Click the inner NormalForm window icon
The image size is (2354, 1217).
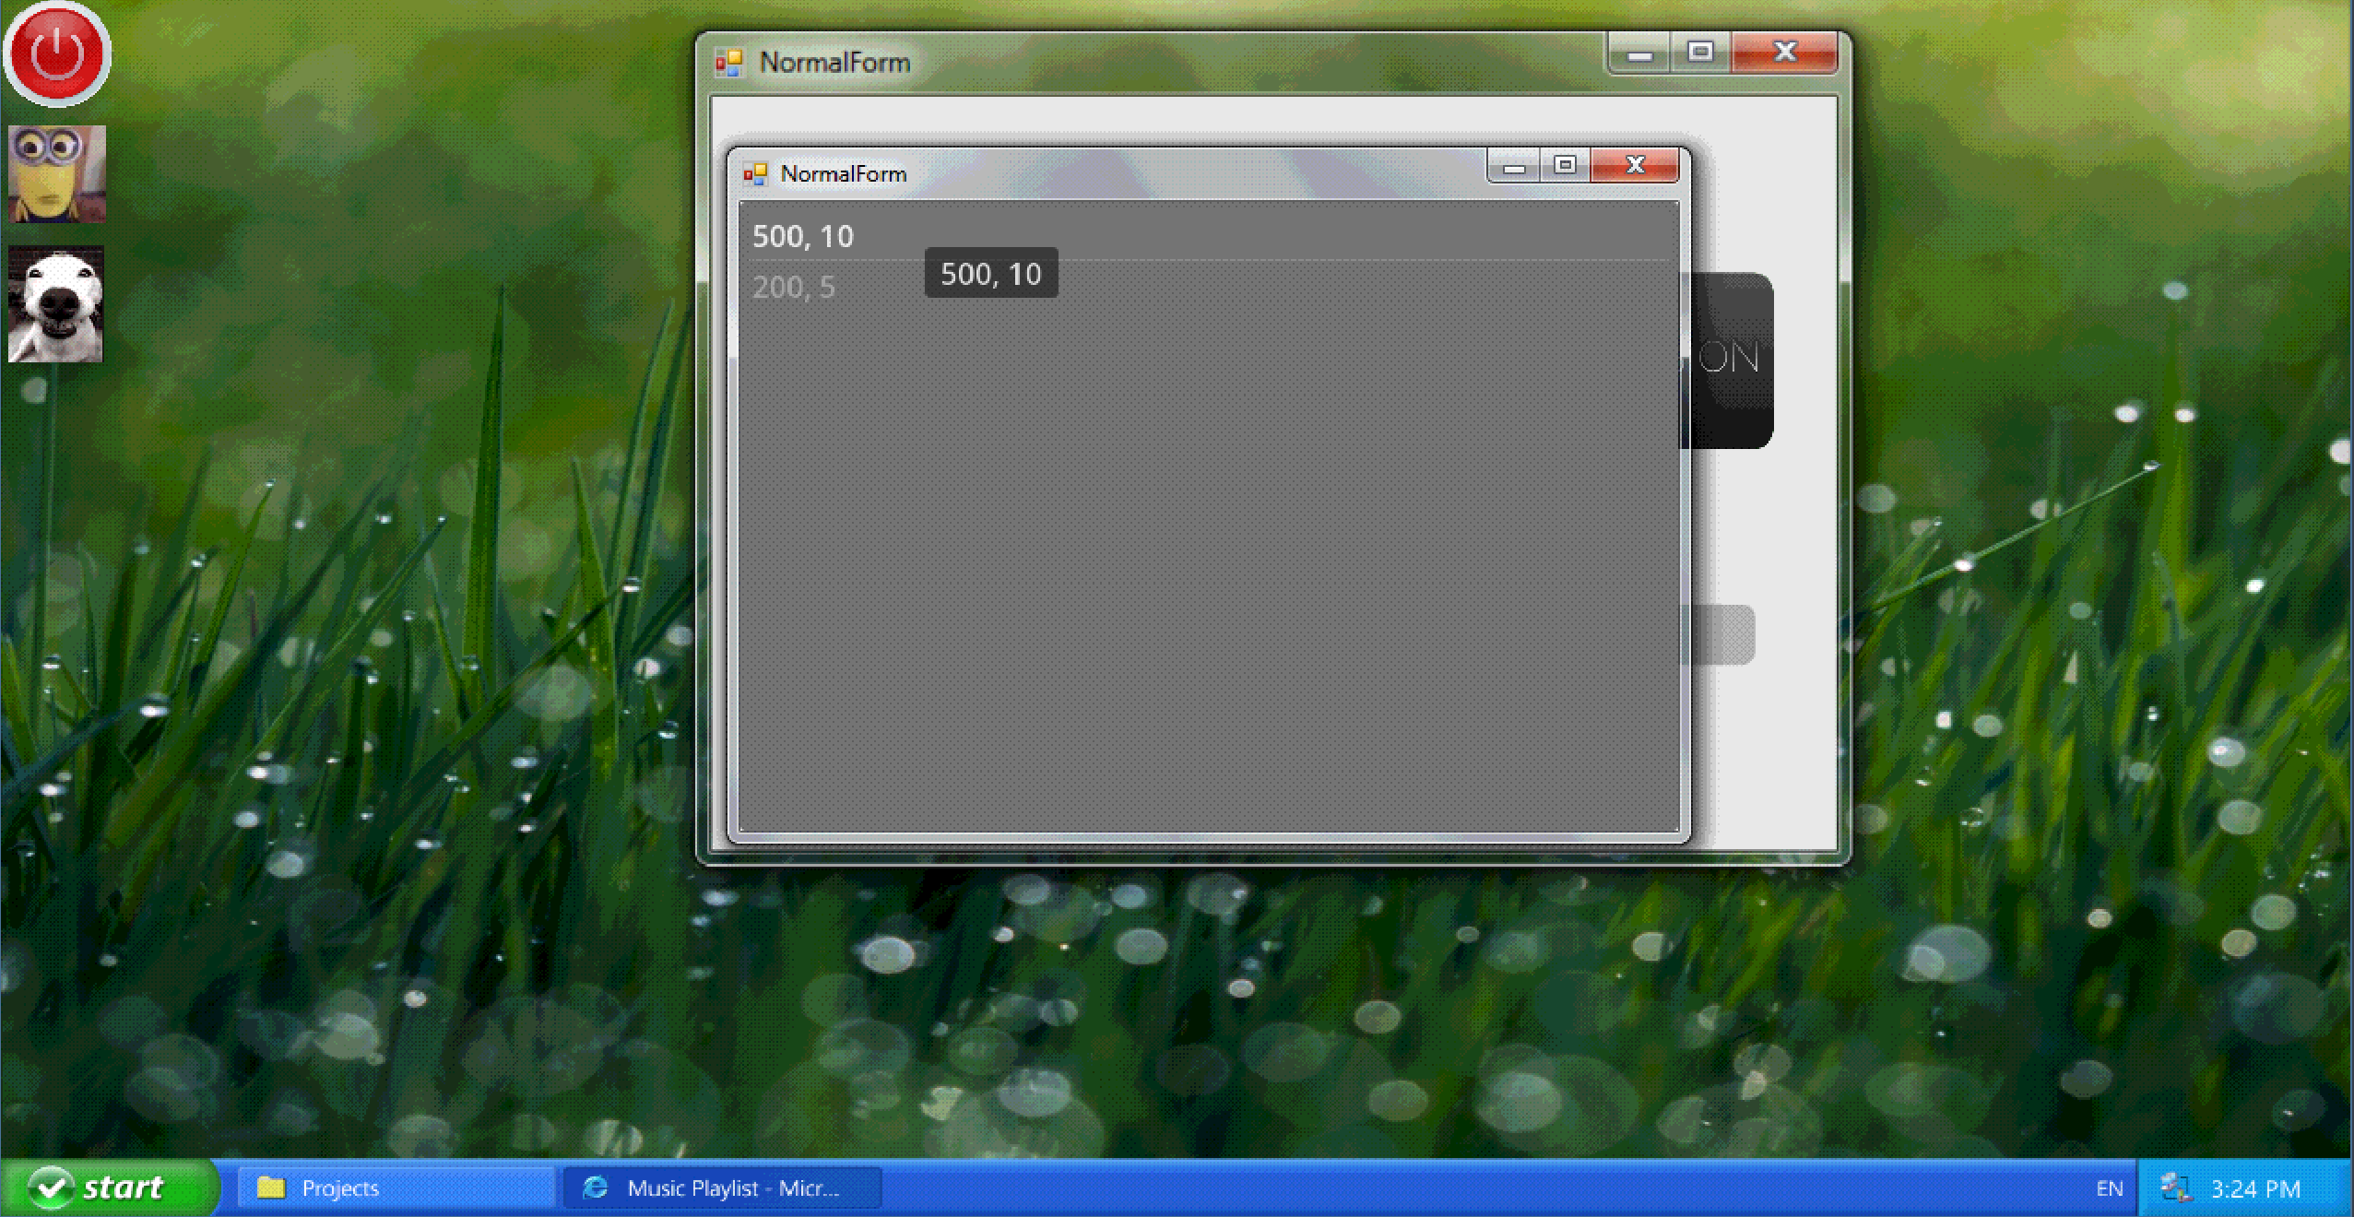[x=755, y=174]
